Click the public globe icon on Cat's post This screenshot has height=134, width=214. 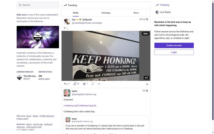[x=147, y=19]
